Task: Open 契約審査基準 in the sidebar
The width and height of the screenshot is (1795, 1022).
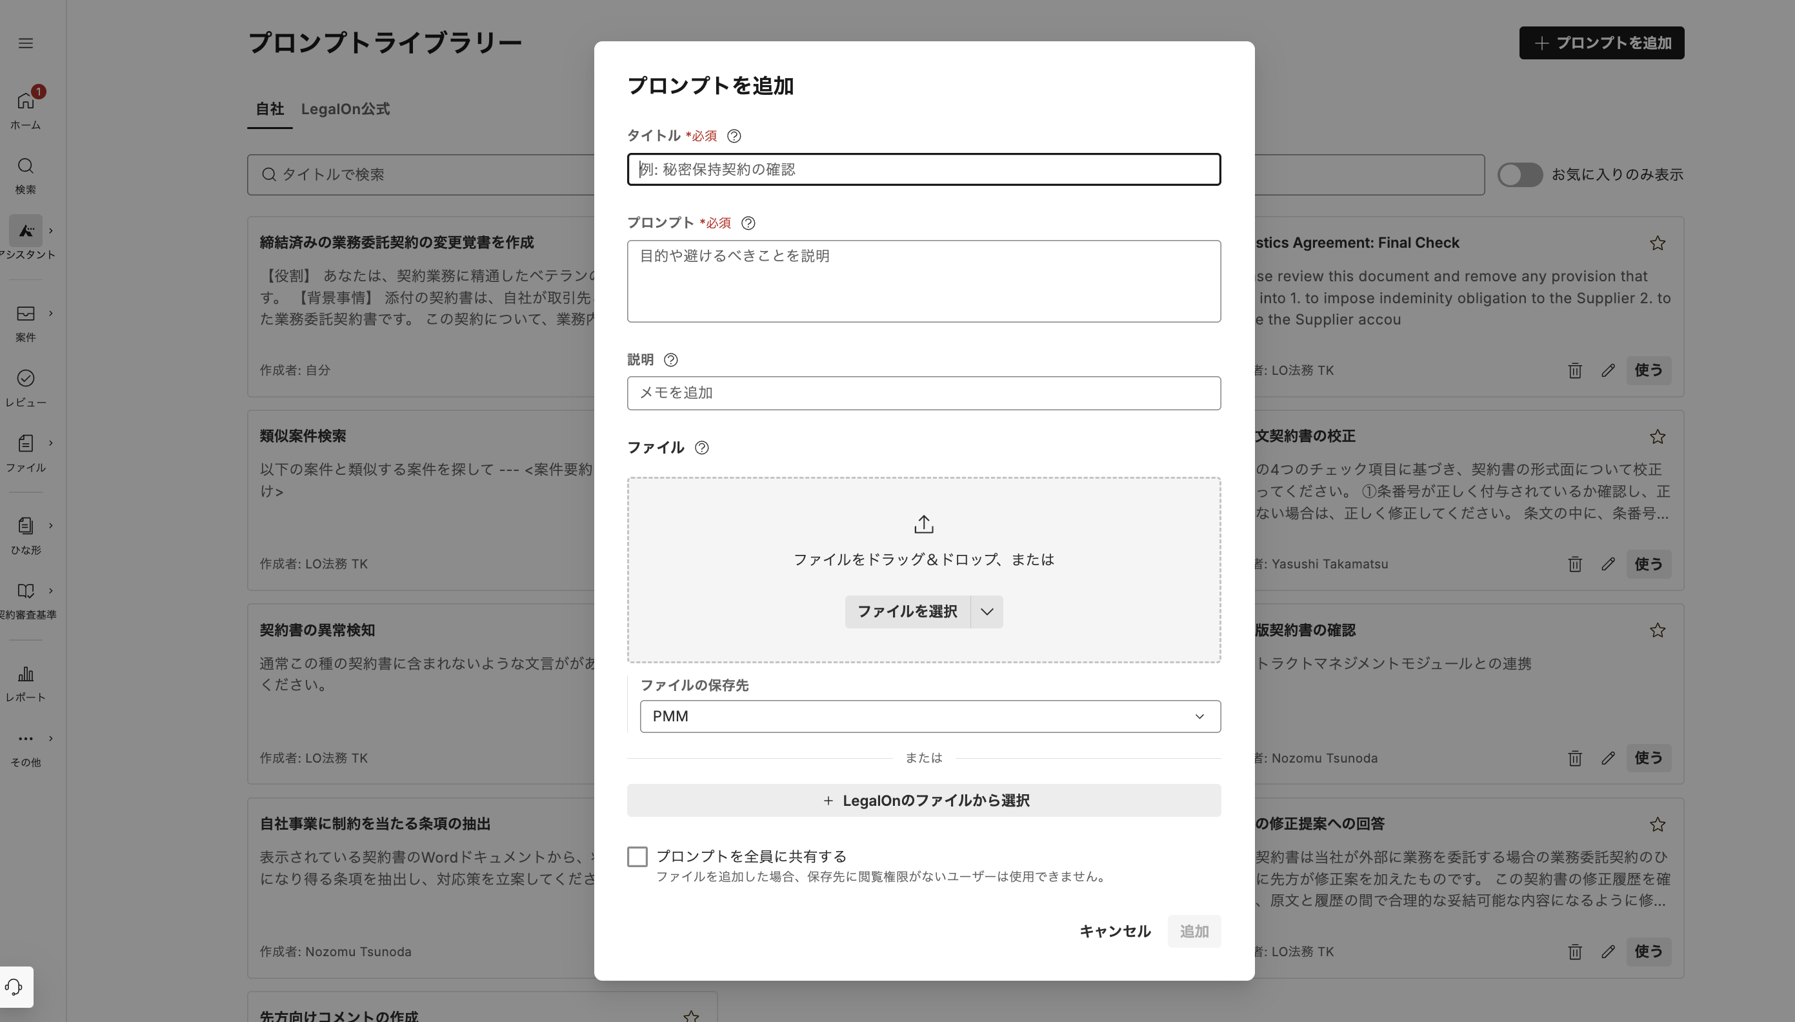Action: (x=26, y=601)
